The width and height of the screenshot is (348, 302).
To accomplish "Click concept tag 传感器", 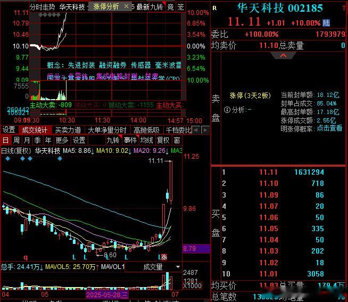I will click(x=140, y=65).
